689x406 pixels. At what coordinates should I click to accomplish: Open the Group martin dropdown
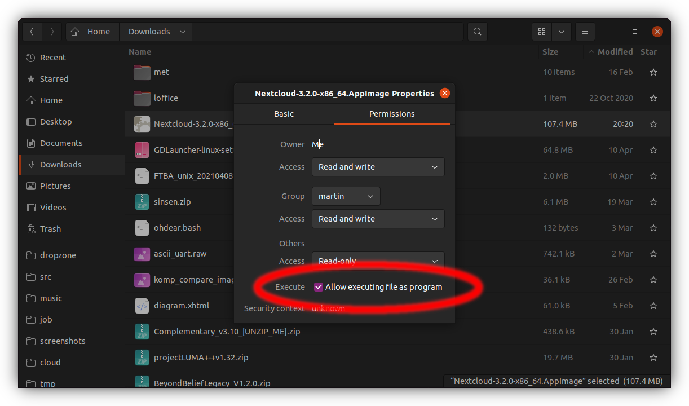pos(346,196)
